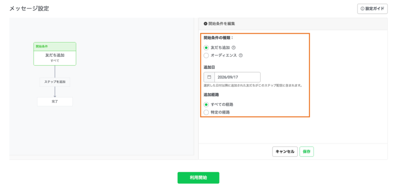Save the start condition with 保存

pos(307,151)
